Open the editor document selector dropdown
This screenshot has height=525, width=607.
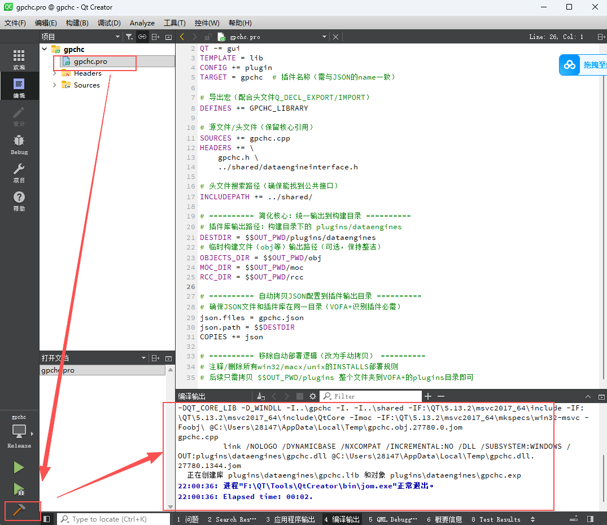(x=325, y=37)
